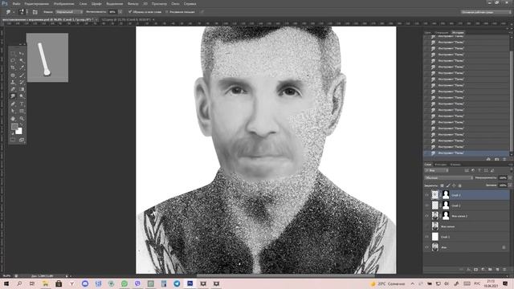This screenshot has width=514, height=289.
Task: Open the layer blend mode dropdown
Action: tap(449, 178)
